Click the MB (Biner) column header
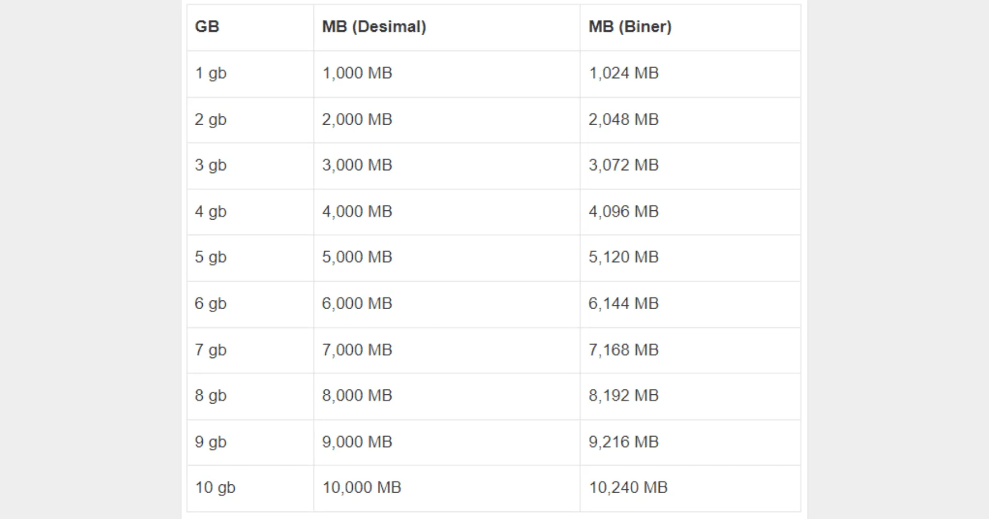This screenshot has width=989, height=519. [630, 27]
